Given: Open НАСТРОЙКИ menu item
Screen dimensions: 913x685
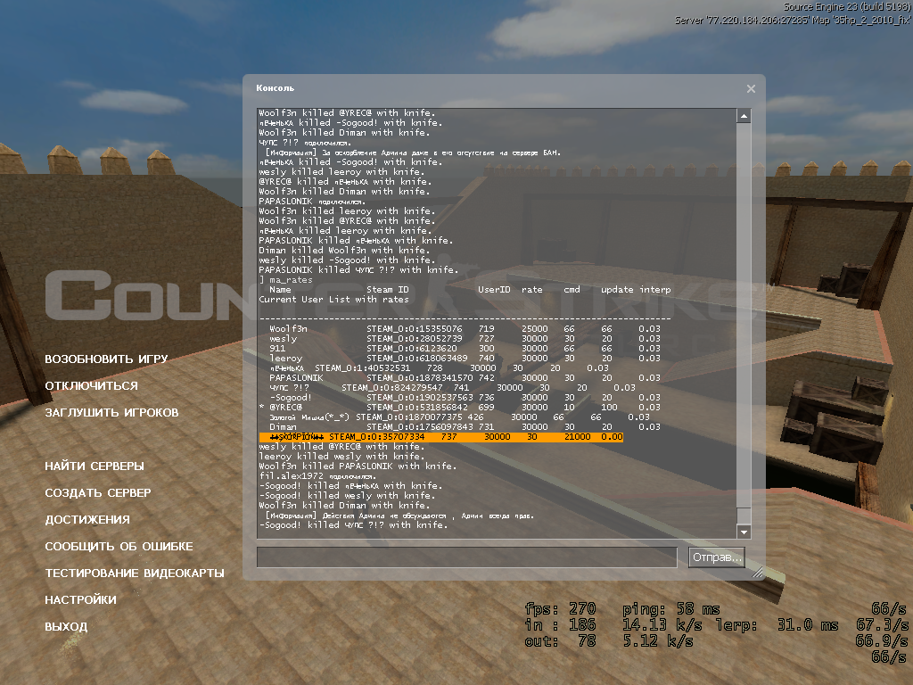Looking at the screenshot, I should point(81,600).
